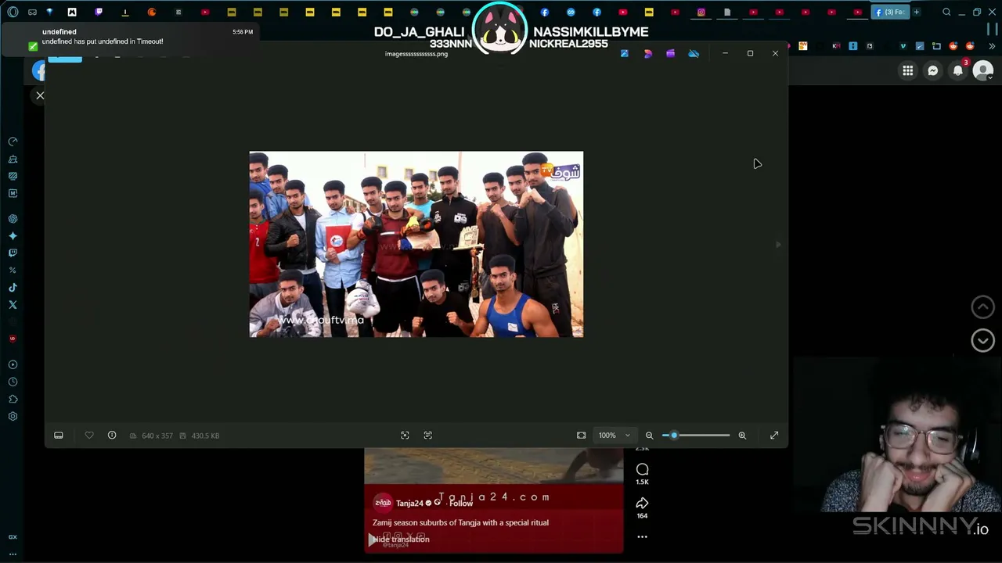Screen dimensions: 1002x563
Task: Open the sidebar player icon
Action: point(13,364)
